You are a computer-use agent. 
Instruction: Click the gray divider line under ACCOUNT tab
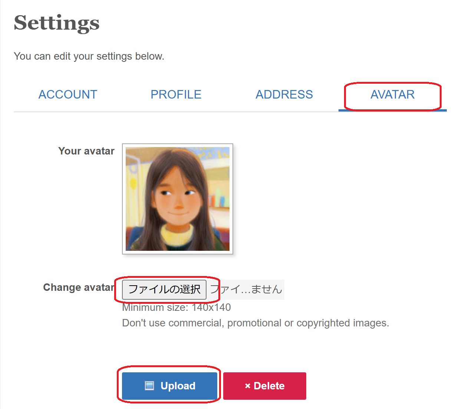68,112
